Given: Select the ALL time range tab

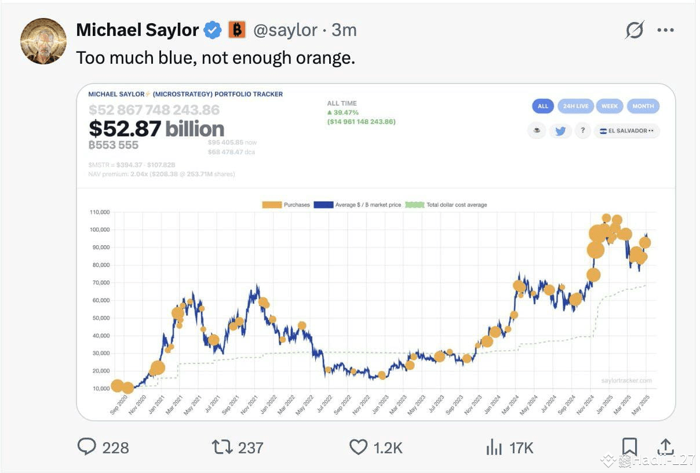Looking at the screenshot, I should [543, 106].
